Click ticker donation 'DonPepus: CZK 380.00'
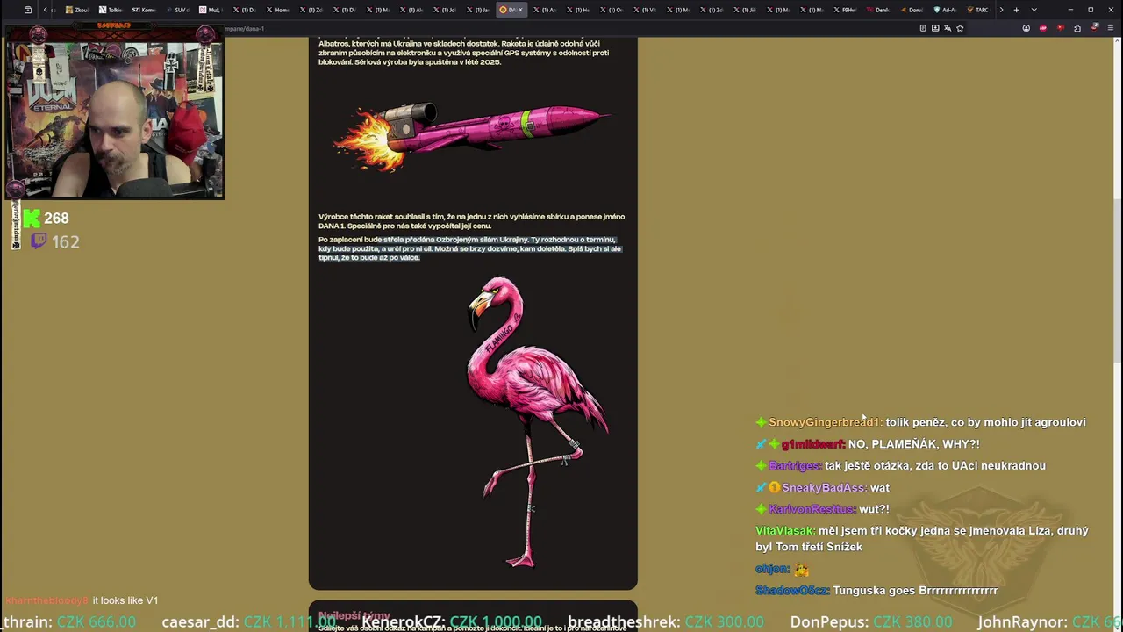1123x632 pixels. click(x=871, y=622)
